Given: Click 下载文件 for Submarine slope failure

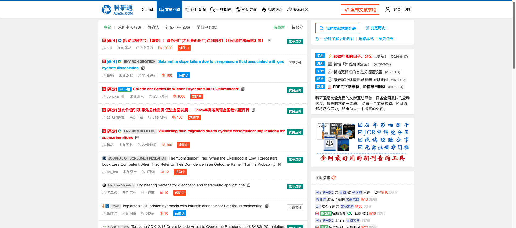Looking at the screenshot, I should click(295, 63).
